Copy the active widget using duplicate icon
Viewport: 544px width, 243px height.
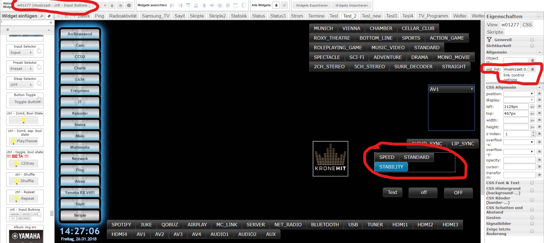[x=120, y=5]
